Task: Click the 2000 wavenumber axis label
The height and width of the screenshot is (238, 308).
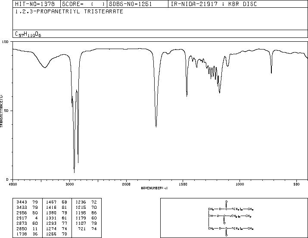Action: (x=126, y=184)
